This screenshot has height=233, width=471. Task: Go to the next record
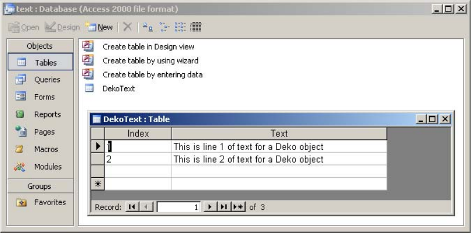(210, 207)
